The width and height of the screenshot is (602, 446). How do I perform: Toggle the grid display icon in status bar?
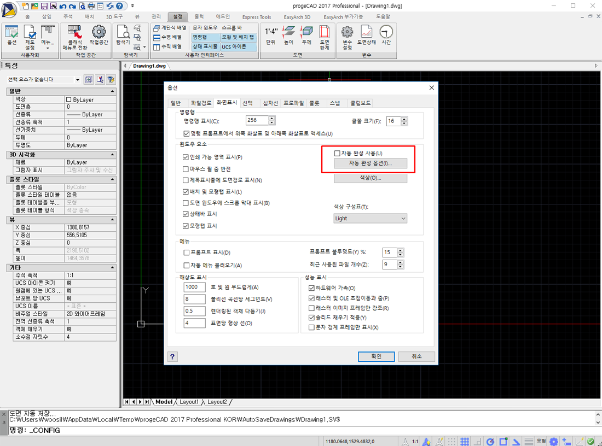(464, 441)
